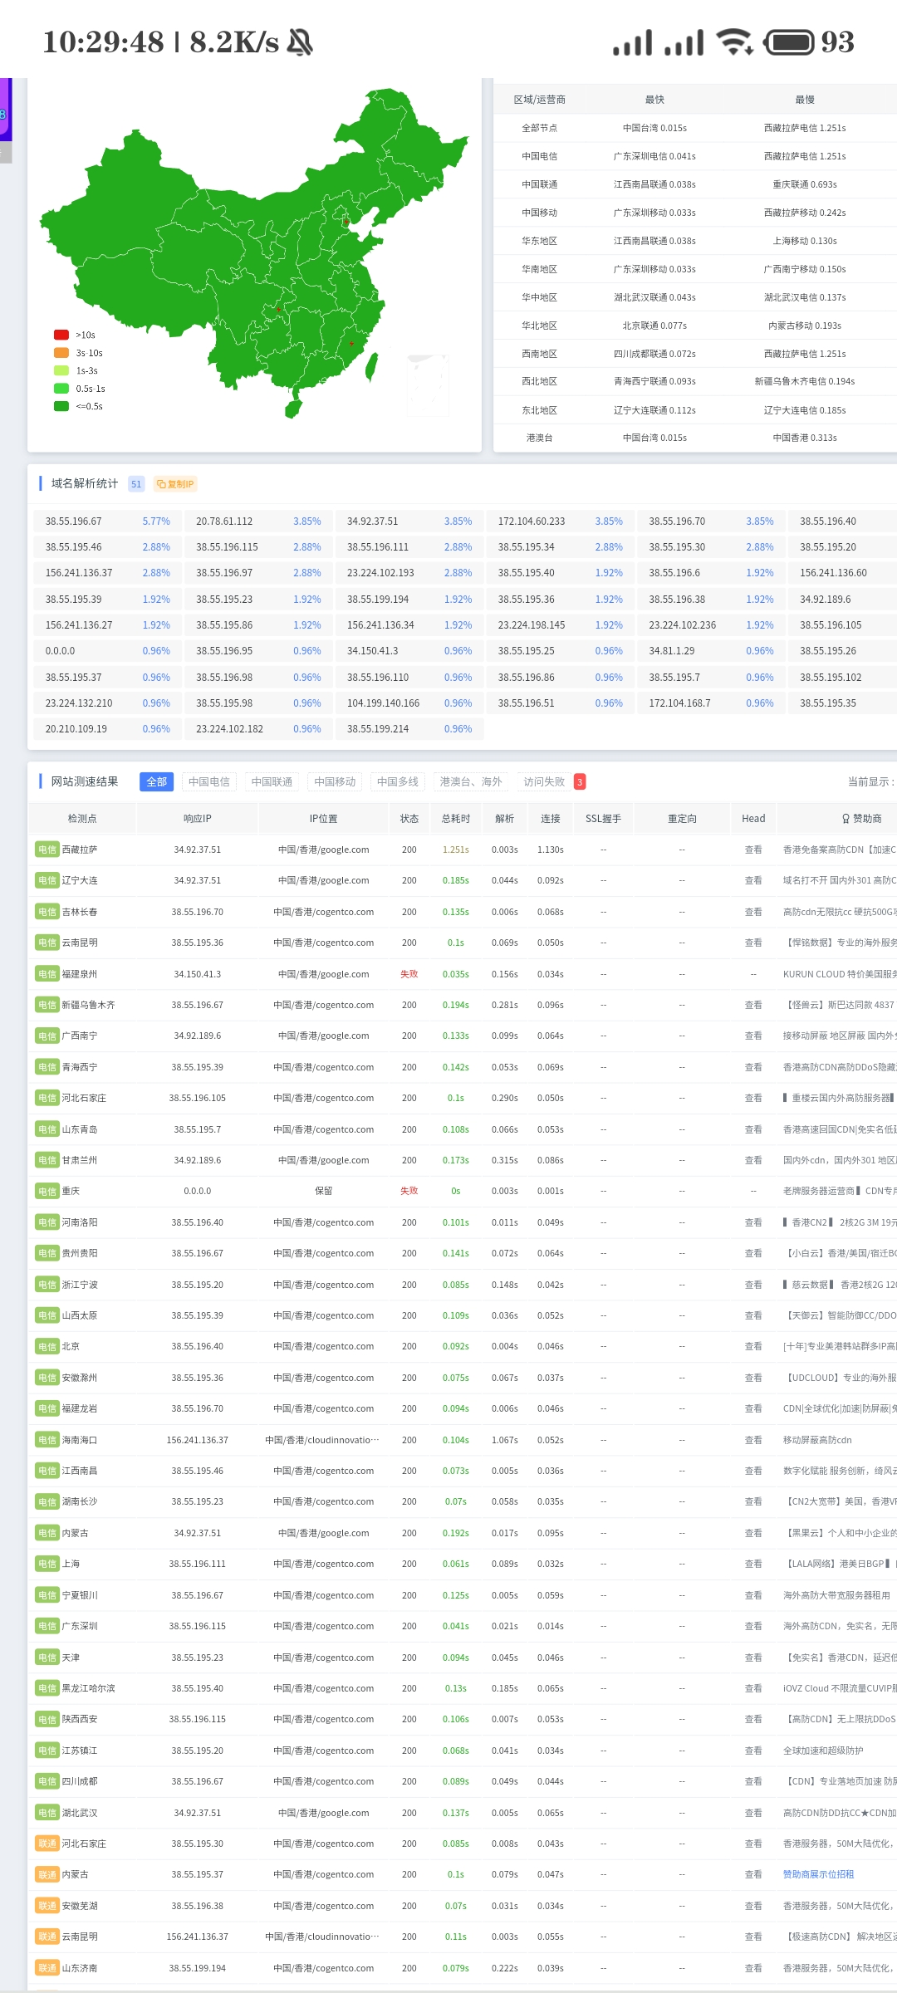Image resolution: width=897 pixels, height=1993 pixels.
Task: Tap the muted notification bell icon
Action: (x=300, y=42)
